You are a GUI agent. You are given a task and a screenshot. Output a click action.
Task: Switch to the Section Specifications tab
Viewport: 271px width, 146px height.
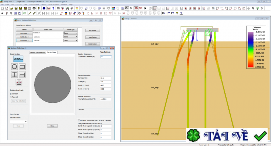38,53
